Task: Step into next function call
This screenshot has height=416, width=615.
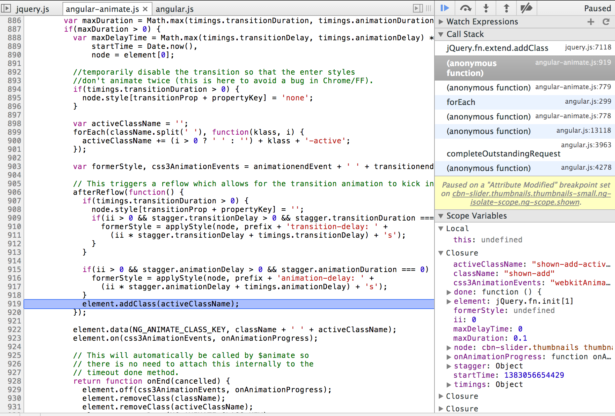Action: point(486,8)
